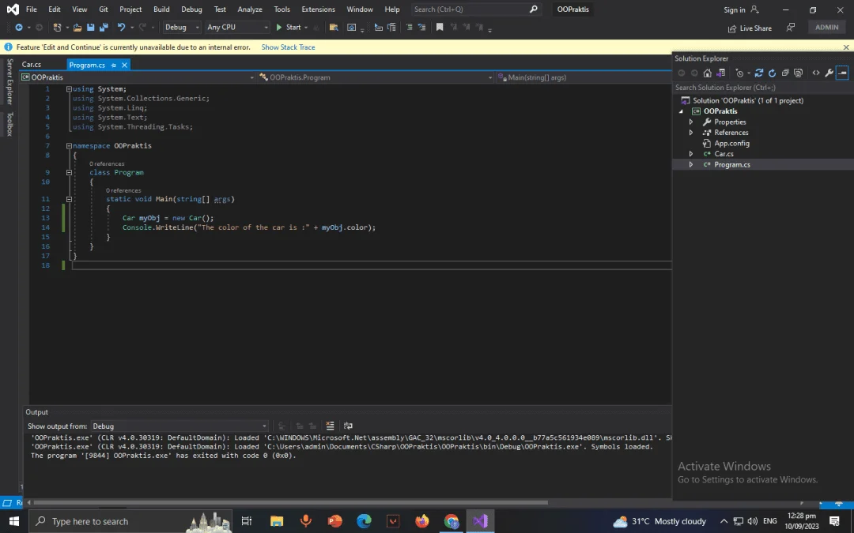Click the Start debugging button
This screenshot has height=533, width=854.
tap(289, 27)
